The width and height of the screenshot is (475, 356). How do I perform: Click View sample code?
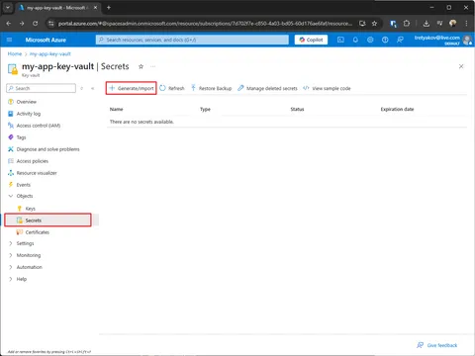327,88
